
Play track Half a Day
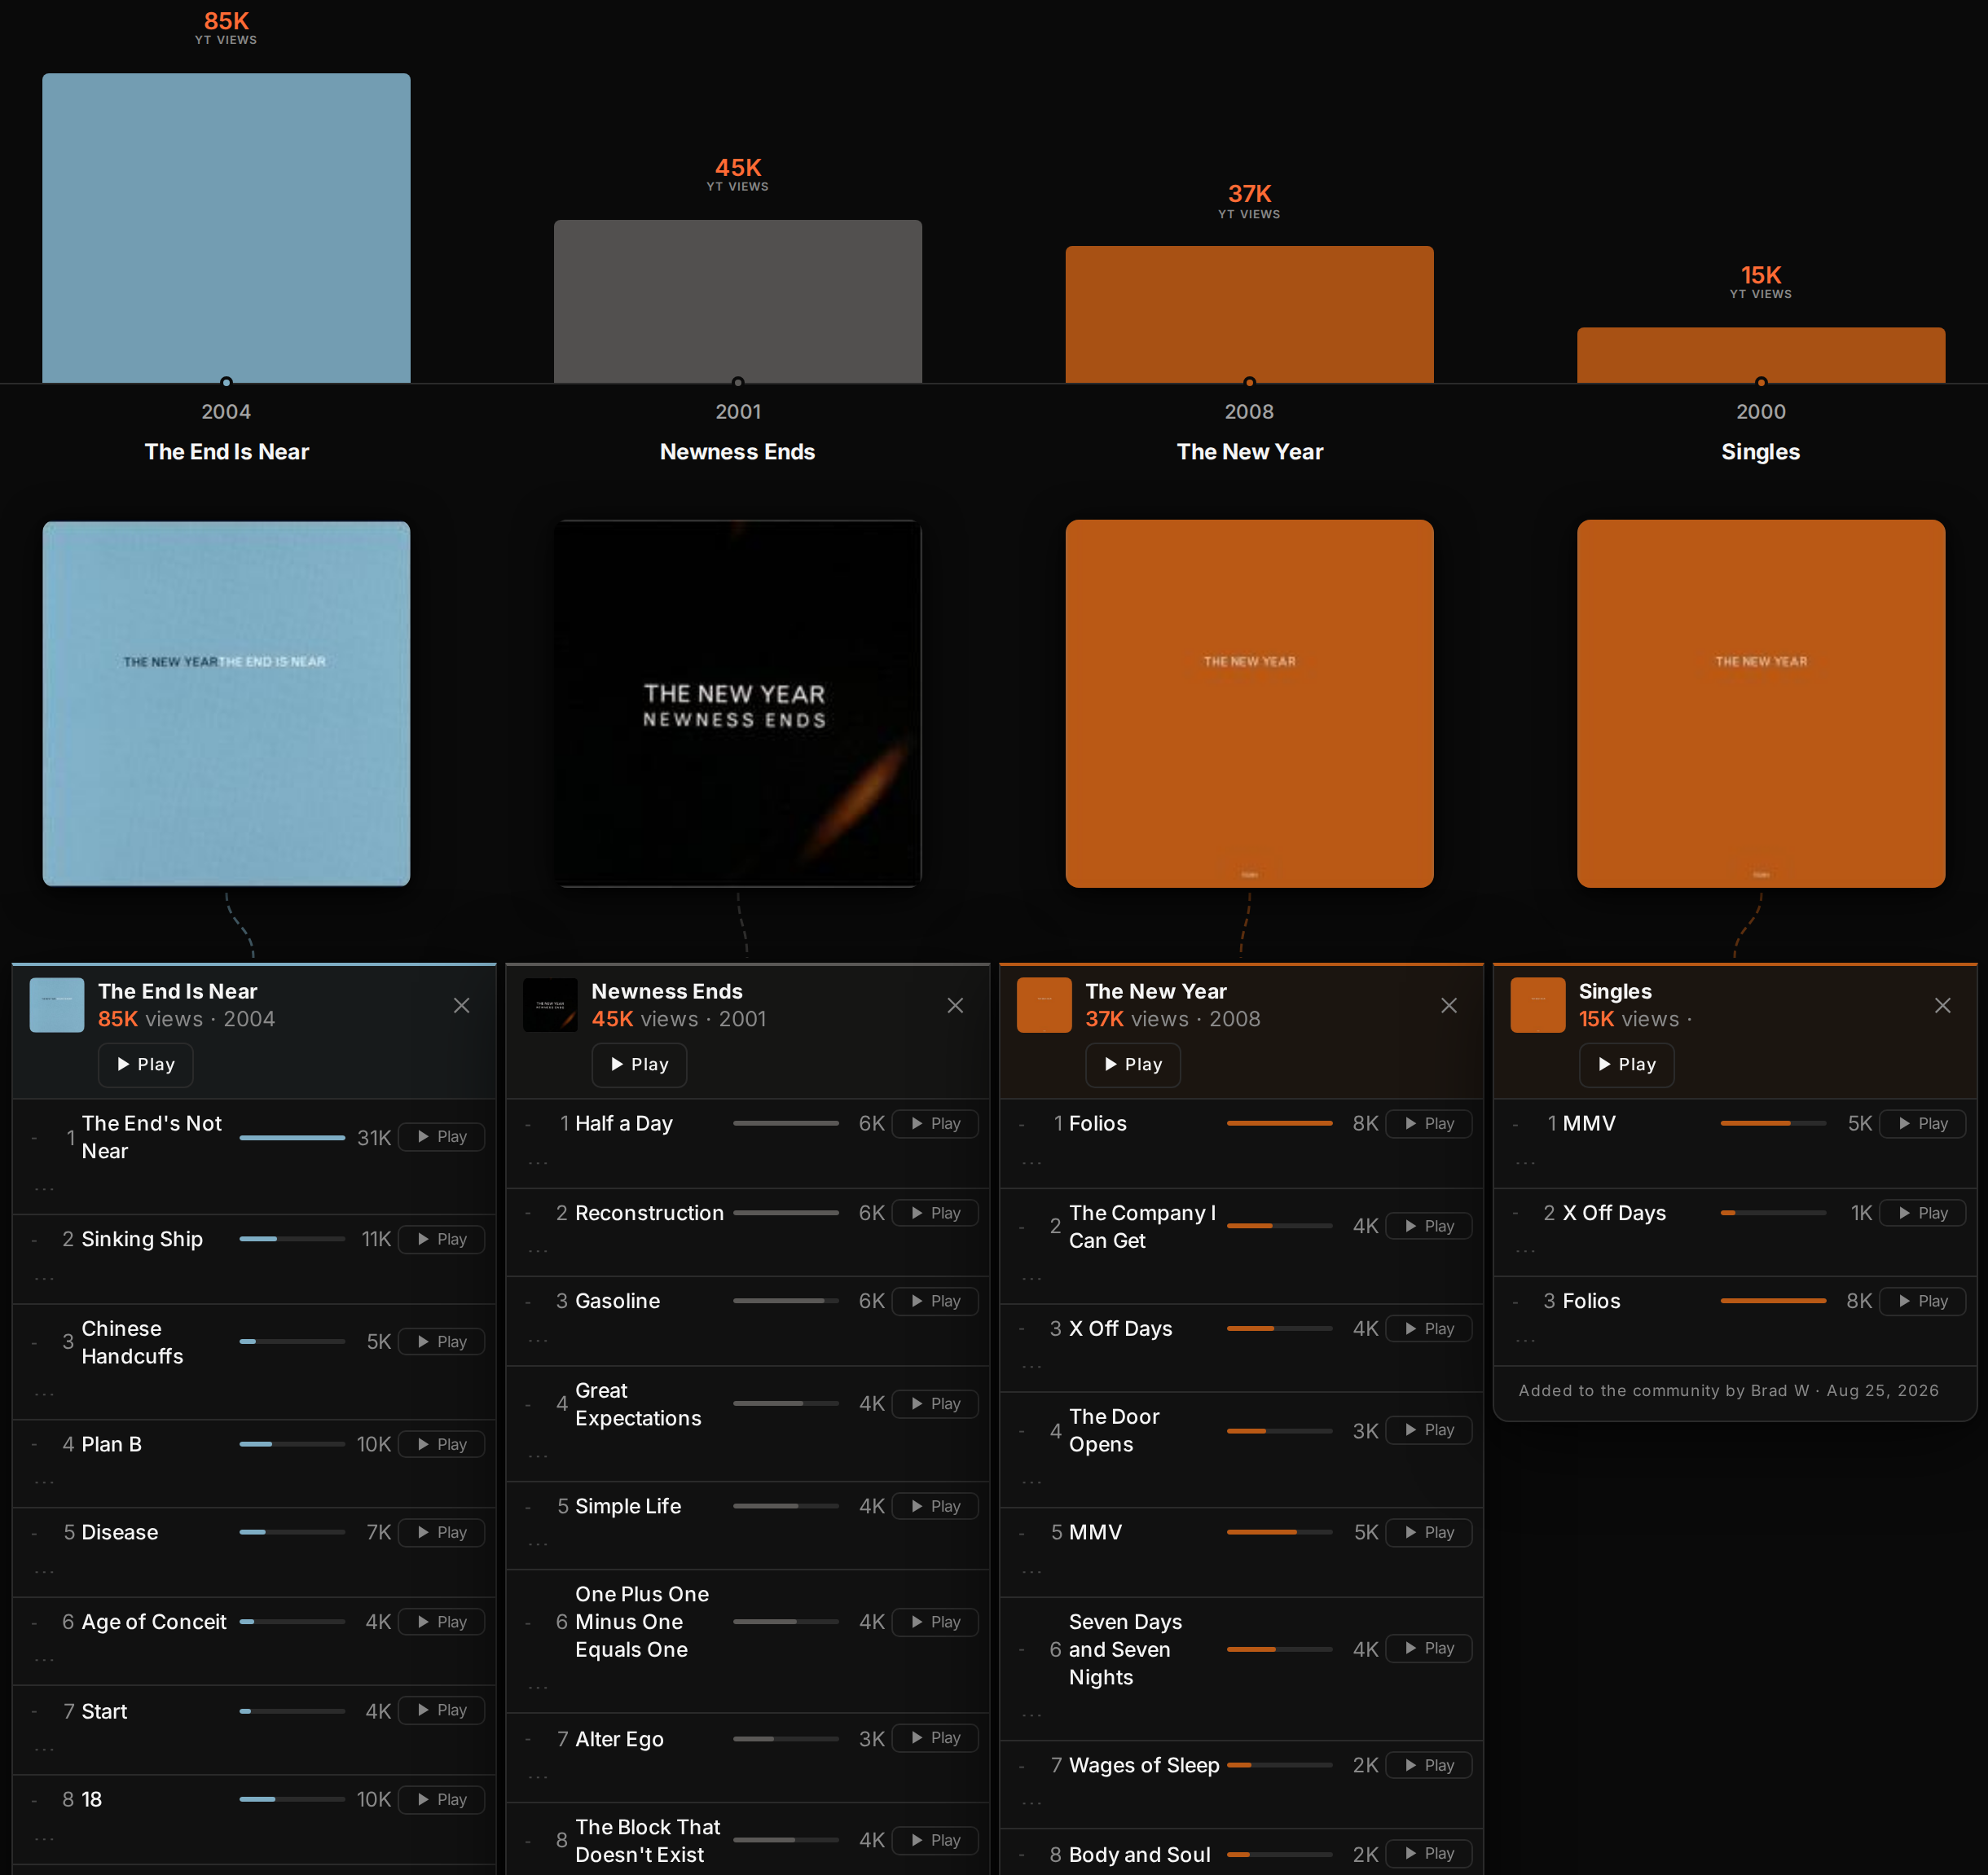pos(936,1123)
